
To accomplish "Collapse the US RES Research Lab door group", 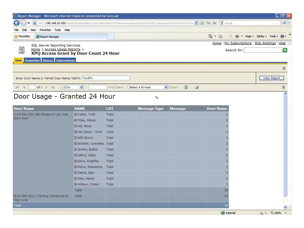I will click(15, 115).
